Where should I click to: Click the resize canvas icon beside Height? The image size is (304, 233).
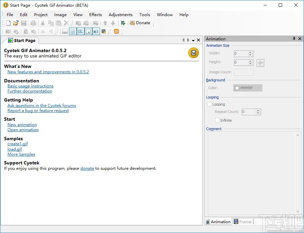(x=260, y=63)
